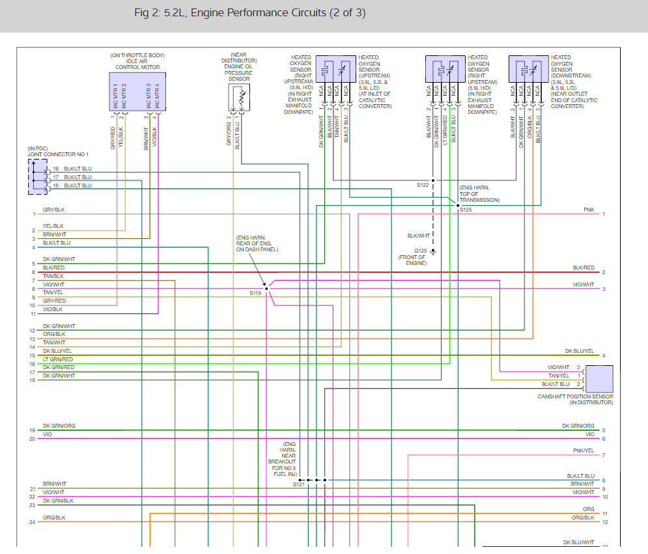Click the heated oxygen sensor upstream 3.9L box
The image size is (648, 554).
pos(335,69)
